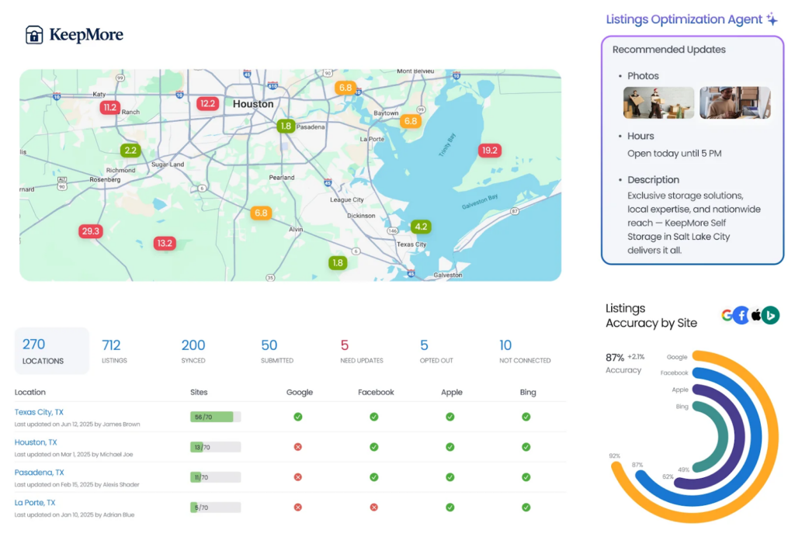Viewport: 795px width, 537px height.
Task: Click the green Google check for Texas City
Action: pyautogui.click(x=299, y=416)
